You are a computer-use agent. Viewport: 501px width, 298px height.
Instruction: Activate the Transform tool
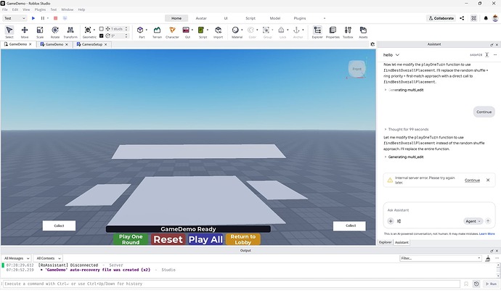click(70, 32)
